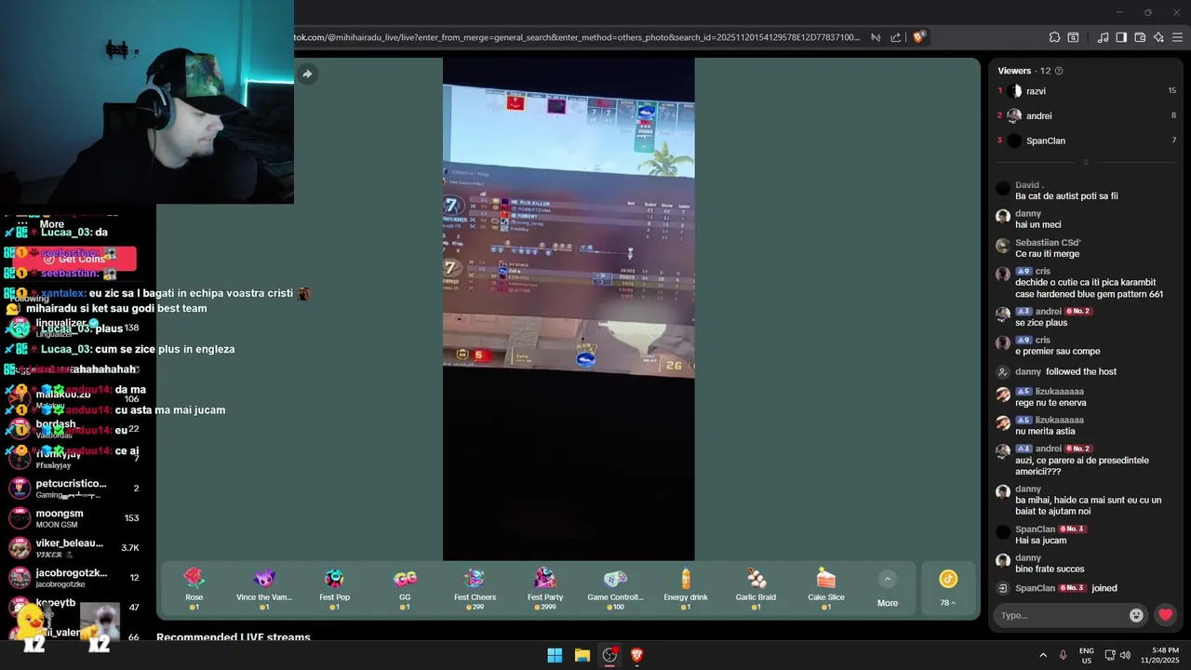1191x670 pixels.
Task: Collapse the top viewers list chevron
Action: pyautogui.click(x=1086, y=162)
